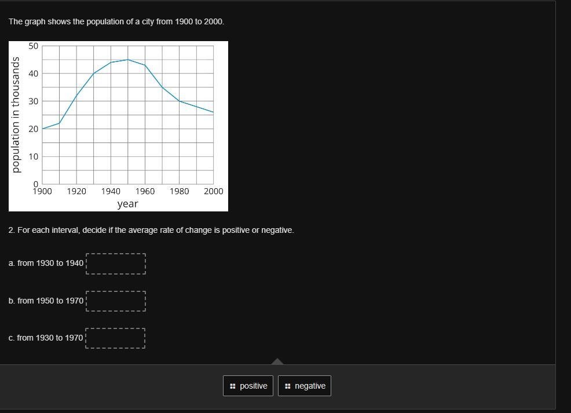
Task: Click the start of the curve at 1900
Action: pyautogui.click(x=43, y=129)
